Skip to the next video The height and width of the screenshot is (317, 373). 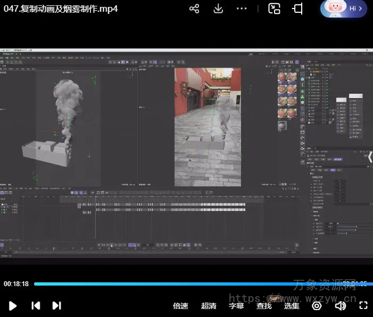coord(56,305)
